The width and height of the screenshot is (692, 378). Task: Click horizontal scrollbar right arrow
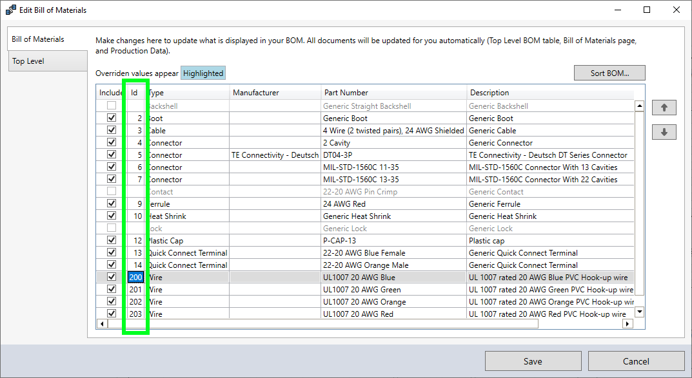(627, 324)
